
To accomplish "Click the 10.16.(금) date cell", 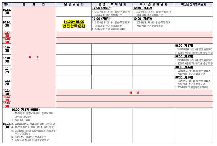I will (x=7, y=24).
